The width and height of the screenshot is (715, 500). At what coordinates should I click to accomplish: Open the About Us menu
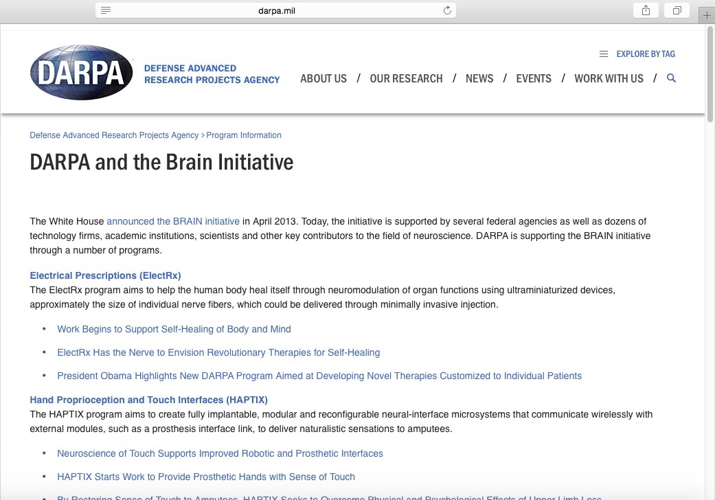coord(324,78)
